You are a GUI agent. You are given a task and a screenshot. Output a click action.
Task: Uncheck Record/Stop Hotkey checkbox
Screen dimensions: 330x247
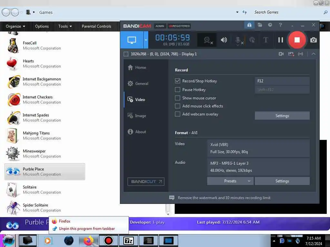(178, 81)
